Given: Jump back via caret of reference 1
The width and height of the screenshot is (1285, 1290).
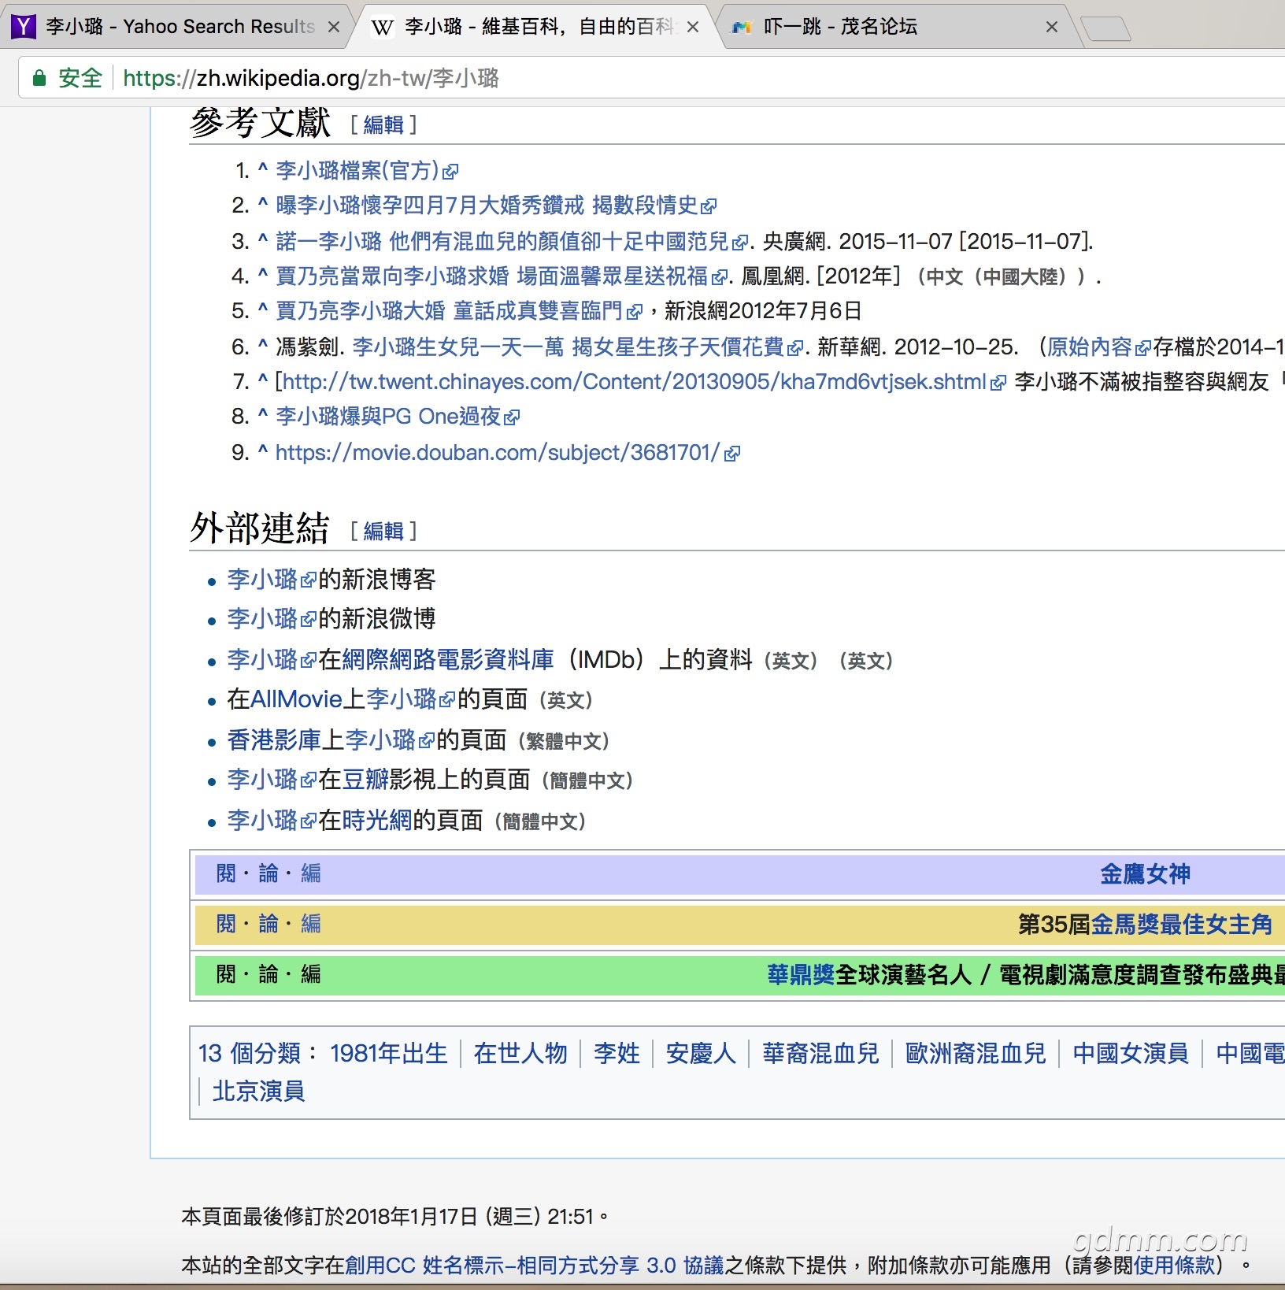Looking at the screenshot, I should click(x=263, y=168).
